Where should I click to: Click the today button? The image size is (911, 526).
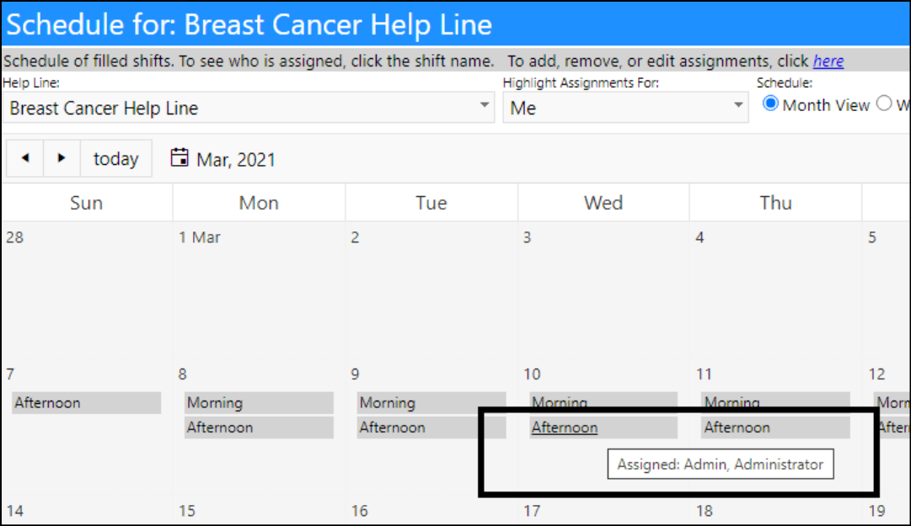(x=115, y=158)
